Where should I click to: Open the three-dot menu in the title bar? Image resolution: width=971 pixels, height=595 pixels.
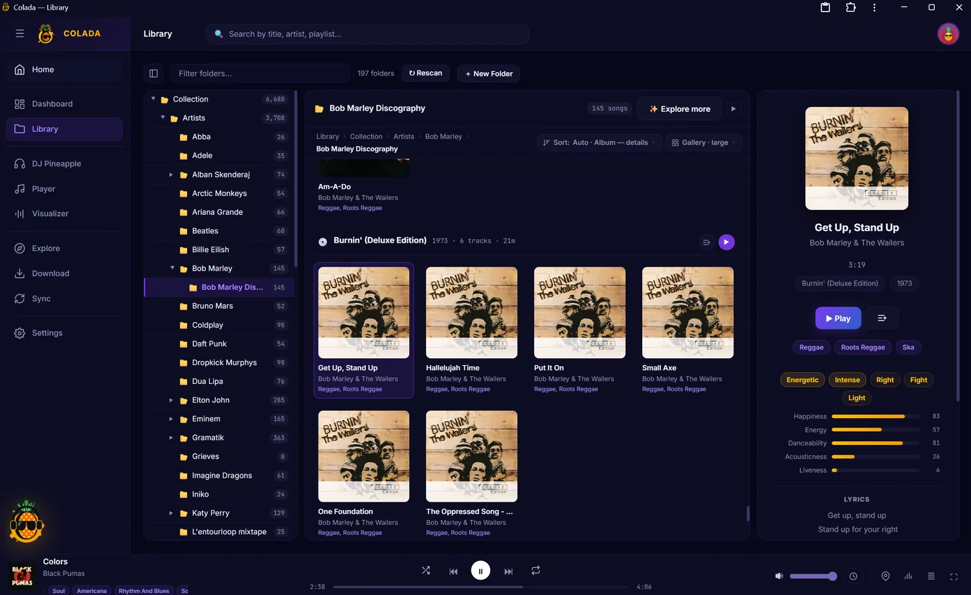pos(875,8)
